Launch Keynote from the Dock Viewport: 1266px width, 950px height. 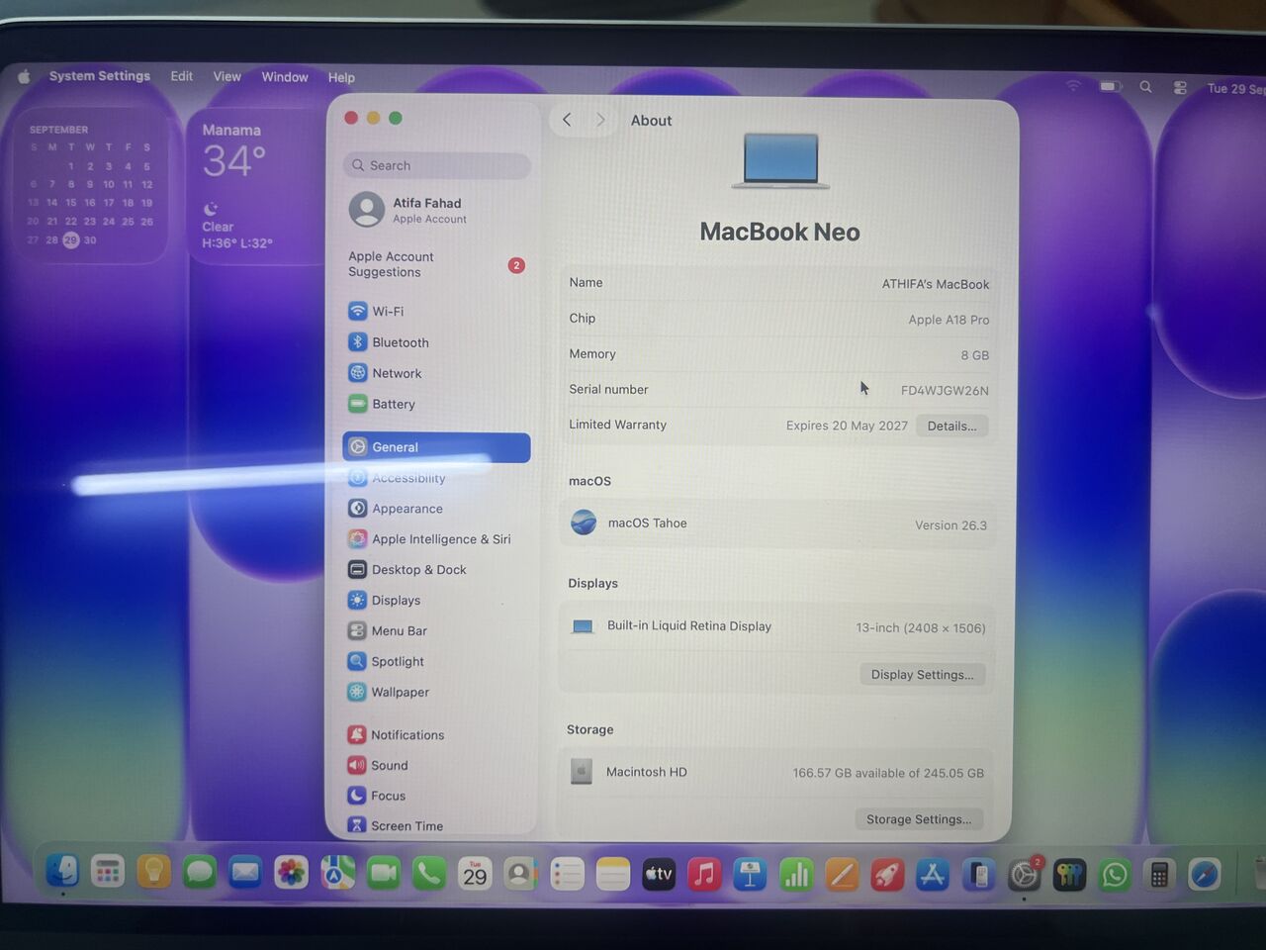click(x=750, y=874)
